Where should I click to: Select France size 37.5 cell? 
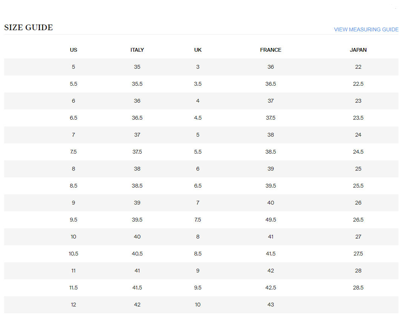click(271, 118)
